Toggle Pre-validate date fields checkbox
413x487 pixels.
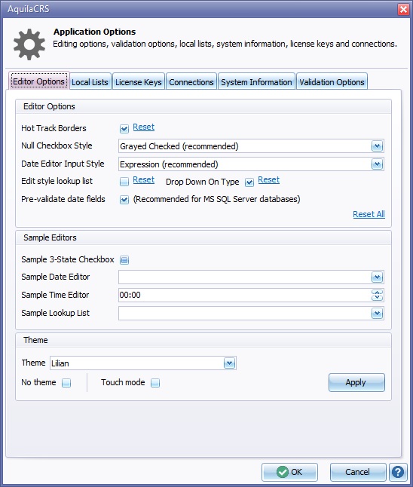point(124,200)
